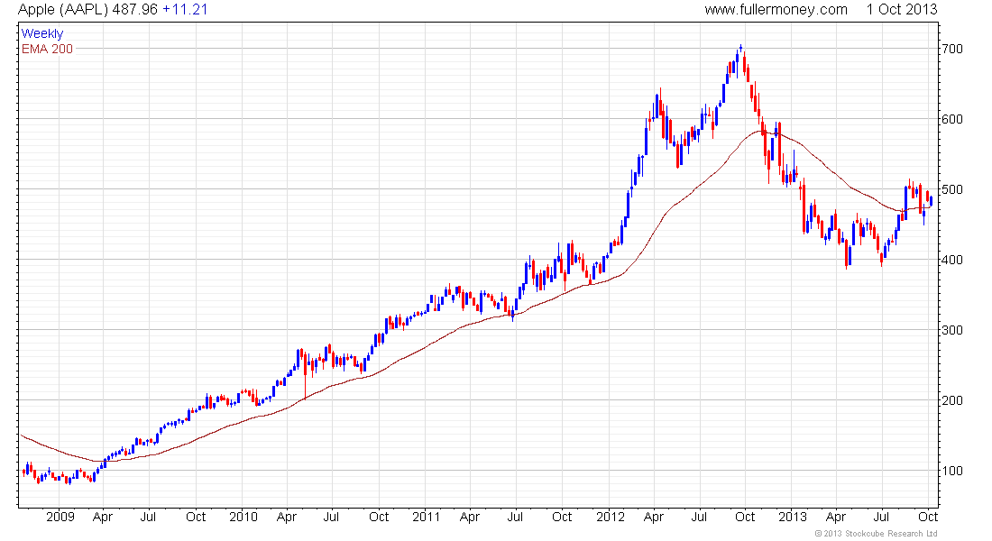Click the Weekly legend label
This screenshot has height=541, width=992.
coord(42,33)
